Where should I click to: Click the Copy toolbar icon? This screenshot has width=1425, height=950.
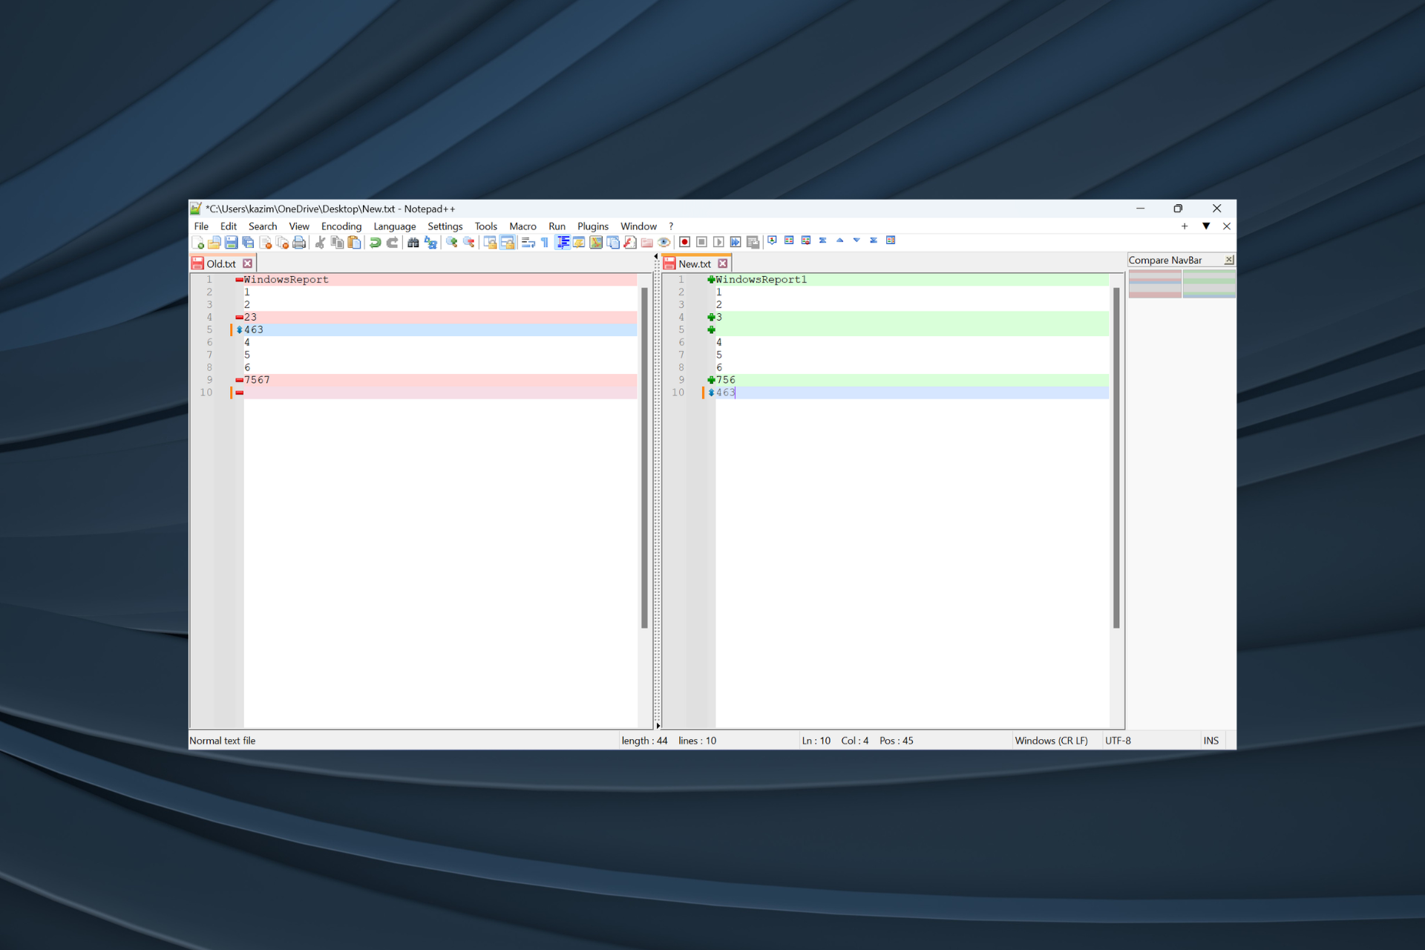337,242
